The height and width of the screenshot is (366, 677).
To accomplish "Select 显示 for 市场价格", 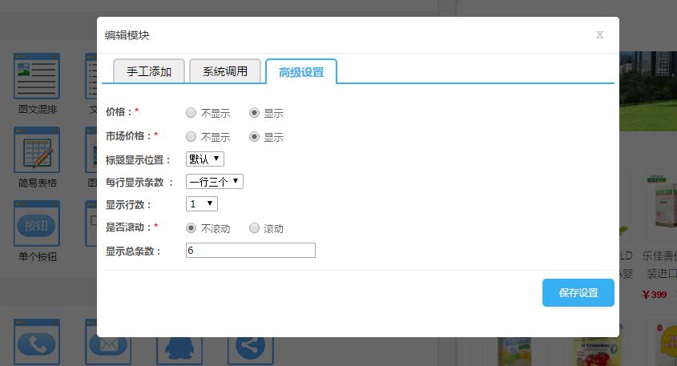I will pos(254,137).
